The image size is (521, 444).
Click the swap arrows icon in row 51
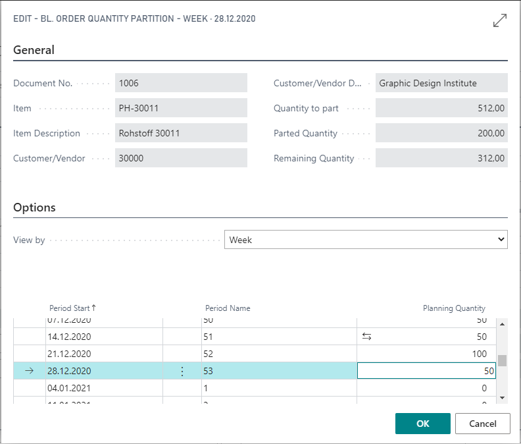pyautogui.click(x=366, y=337)
